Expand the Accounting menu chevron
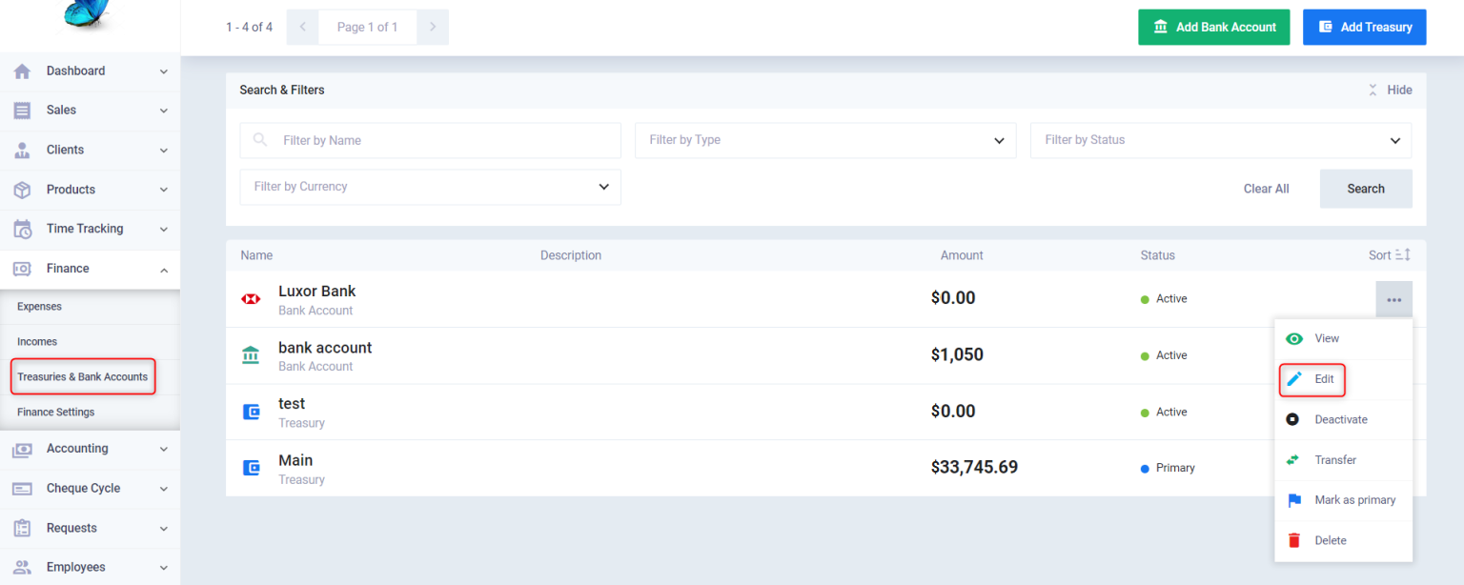This screenshot has width=1464, height=585. point(164,449)
